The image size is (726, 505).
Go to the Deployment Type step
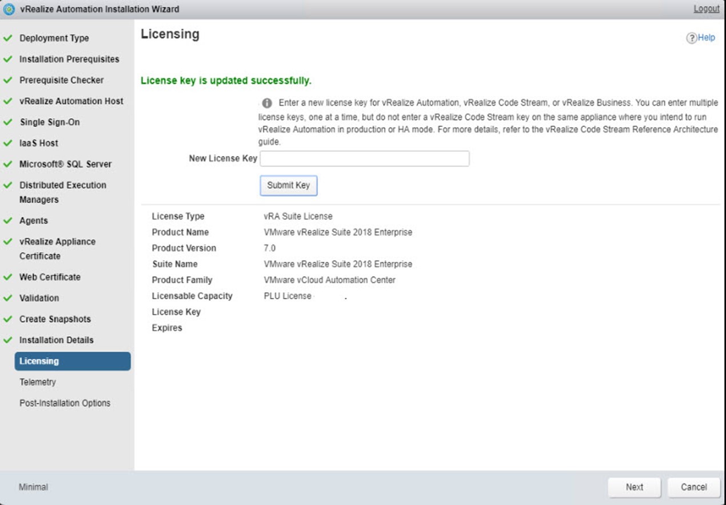tap(54, 38)
